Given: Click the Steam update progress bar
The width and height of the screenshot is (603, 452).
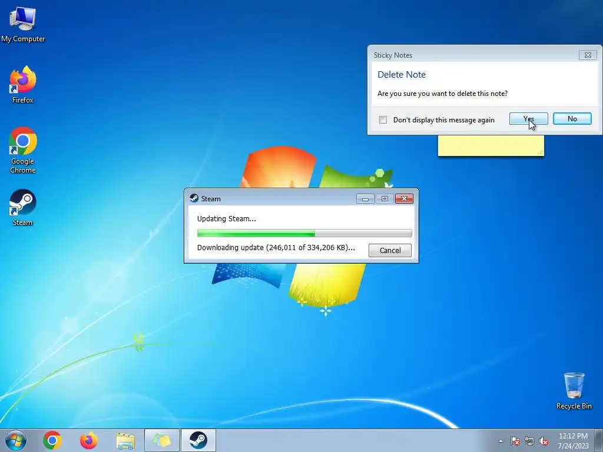Looking at the screenshot, I should [x=304, y=233].
